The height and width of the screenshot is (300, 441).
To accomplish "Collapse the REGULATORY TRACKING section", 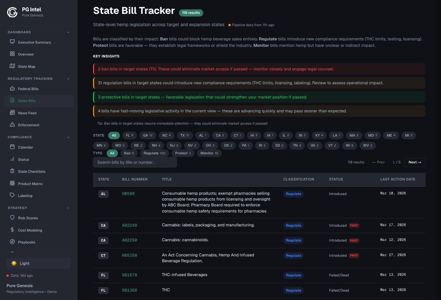I will tap(68, 78).
